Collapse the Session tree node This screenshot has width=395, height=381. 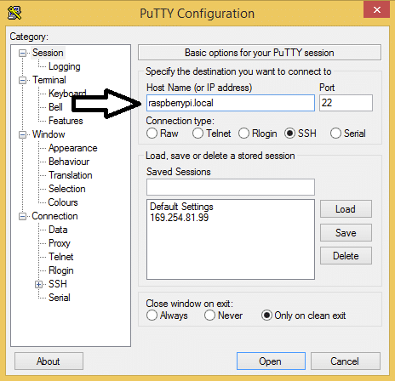(x=22, y=53)
